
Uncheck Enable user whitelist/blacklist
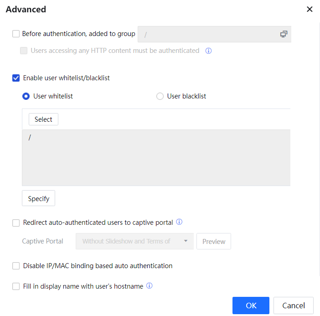16,78
